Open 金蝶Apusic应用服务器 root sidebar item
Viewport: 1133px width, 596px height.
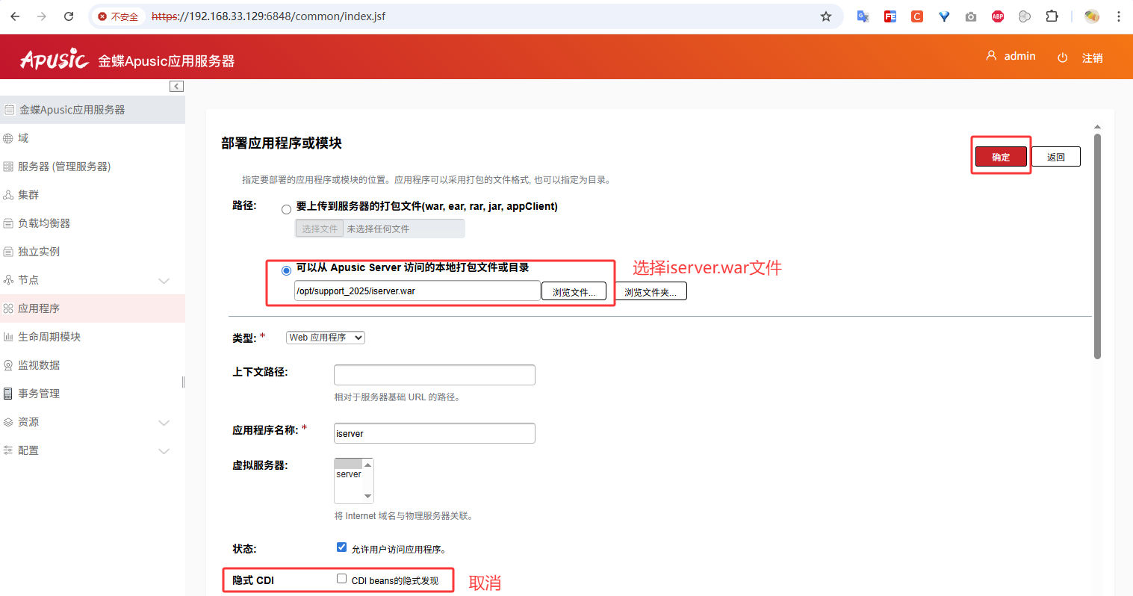93,110
